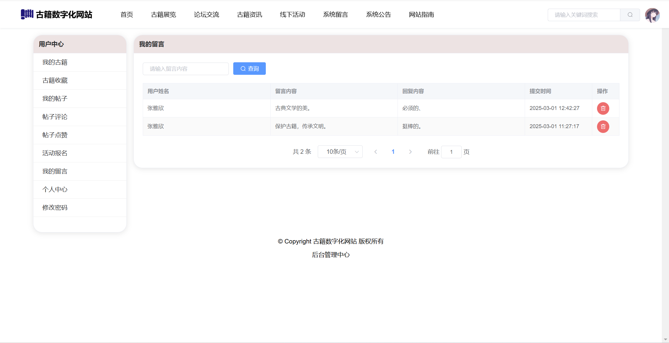Screen dimensions: 669x343
Task: Delete the 保护古籍 message row
Action: [x=603, y=127]
